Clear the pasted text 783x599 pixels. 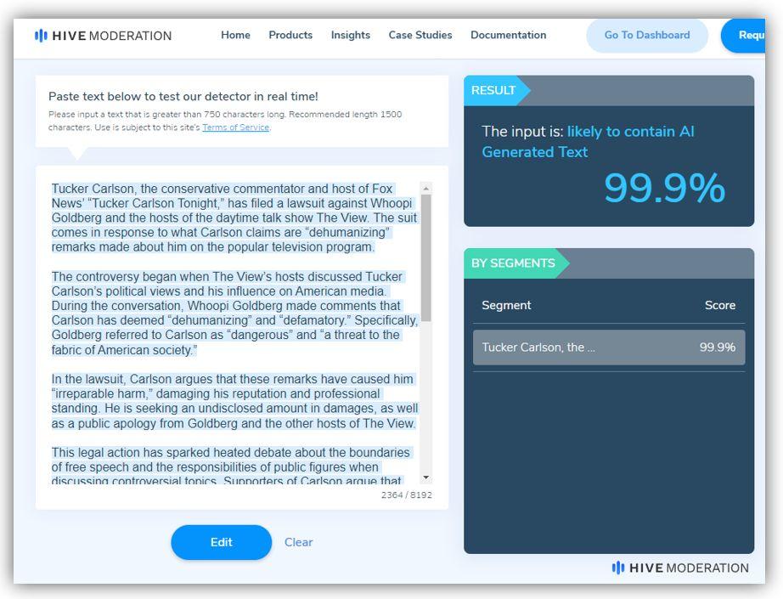coord(299,542)
